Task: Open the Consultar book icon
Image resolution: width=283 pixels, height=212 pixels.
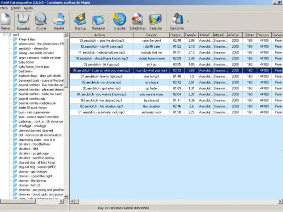Action: pyautogui.click(x=23, y=21)
